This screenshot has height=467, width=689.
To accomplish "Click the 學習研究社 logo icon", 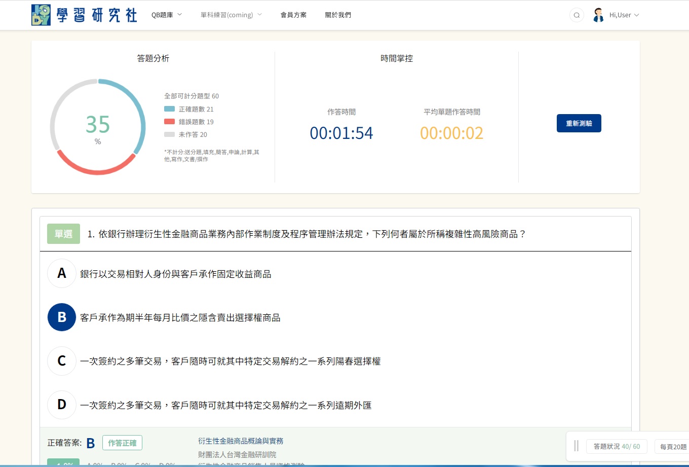I will click(x=41, y=15).
